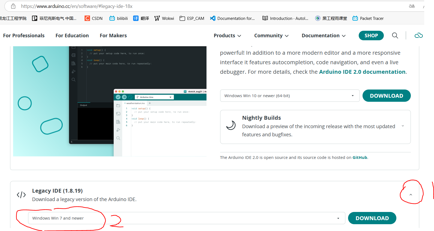Open the Introduction · Autol... bookmark

coord(285,18)
